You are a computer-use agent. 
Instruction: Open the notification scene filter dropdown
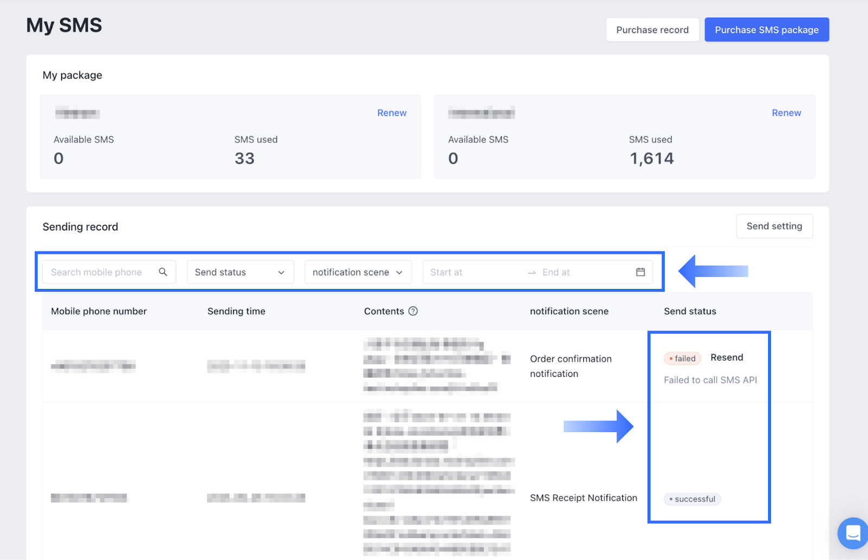(358, 272)
